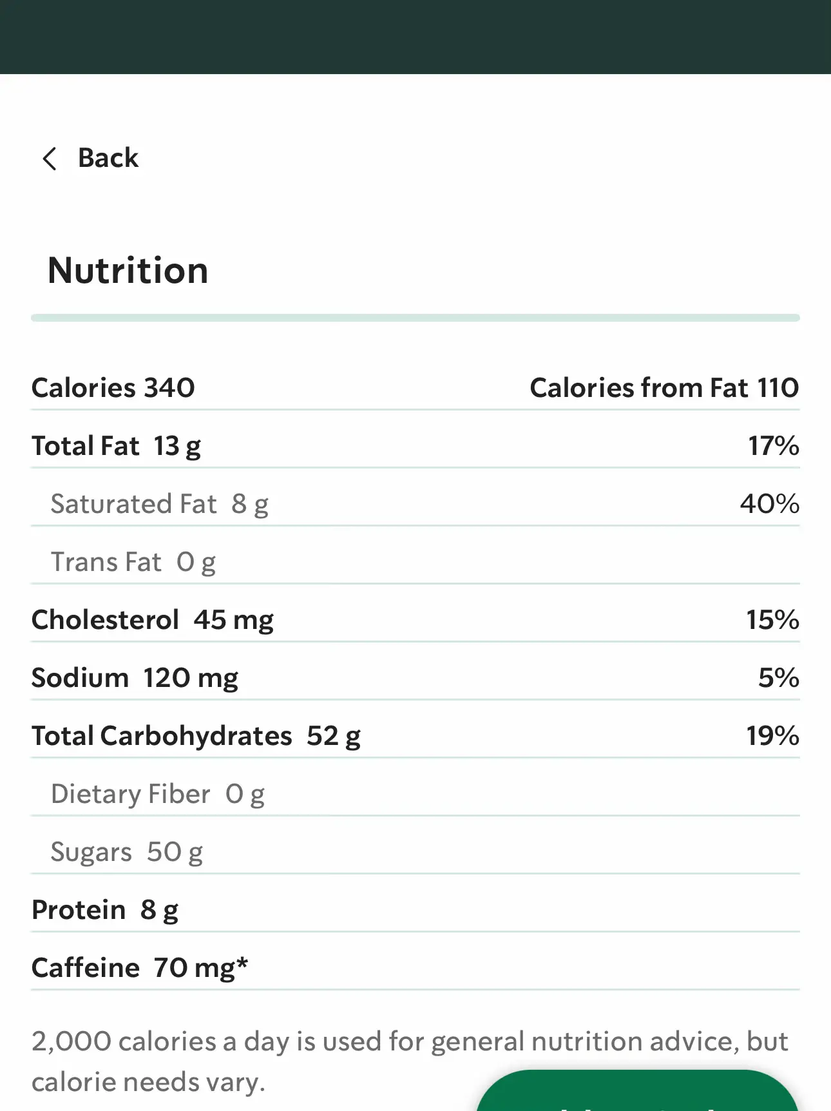Select the Protein 8 g row
The image size is (831, 1111).
click(x=415, y=910)
